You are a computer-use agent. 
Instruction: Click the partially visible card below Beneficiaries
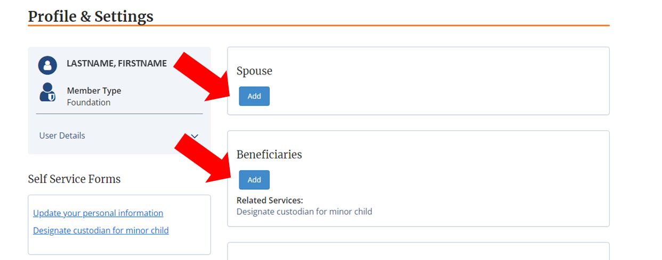click(x=418, y=251)
